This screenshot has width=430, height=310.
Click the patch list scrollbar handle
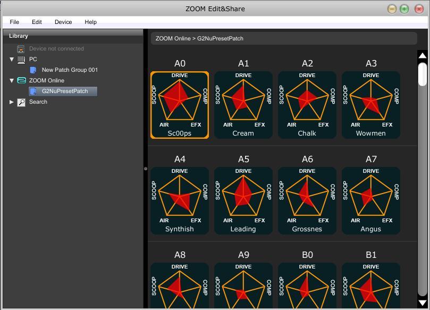coord(423,74)
